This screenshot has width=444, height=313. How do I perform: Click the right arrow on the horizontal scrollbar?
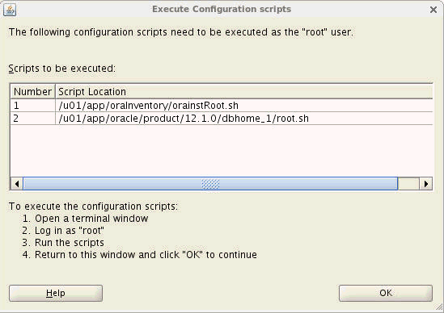426,184
